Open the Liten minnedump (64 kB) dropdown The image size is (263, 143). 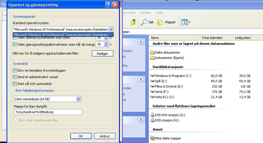[78, 99]
